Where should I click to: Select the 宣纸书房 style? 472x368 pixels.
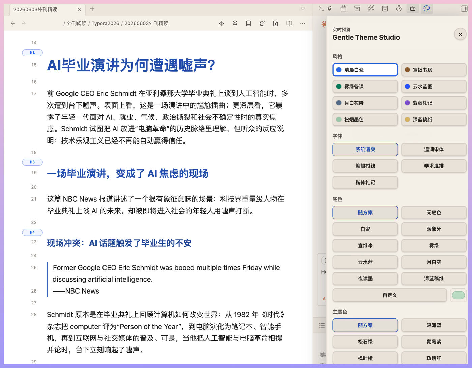coord(434,70)
